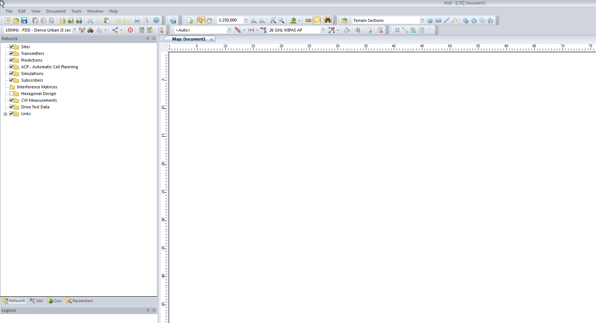The width and height of the screenshot is (596, 323).
Task: Open the <Auto> combo box dropdown
Action: [229, 30]
